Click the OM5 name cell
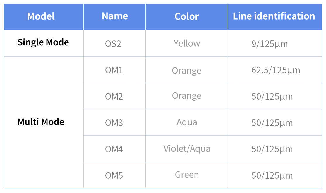The image size is (326, 193). [x=114, y=175]
